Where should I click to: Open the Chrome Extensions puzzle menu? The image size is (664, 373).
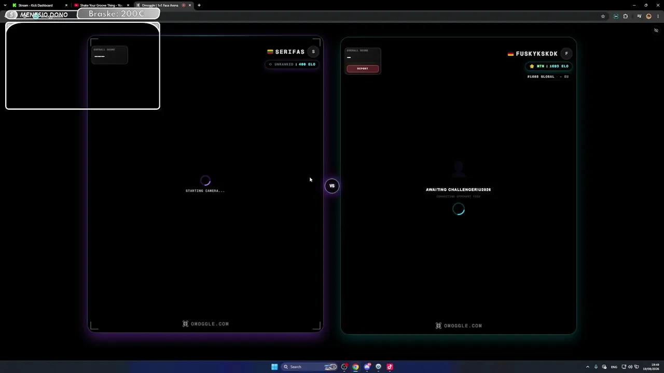click(x=626, y=16)
